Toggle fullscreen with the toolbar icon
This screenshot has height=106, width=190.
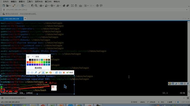click(72, 6)
